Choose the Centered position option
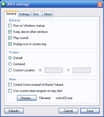 click(x=10, y=64)
